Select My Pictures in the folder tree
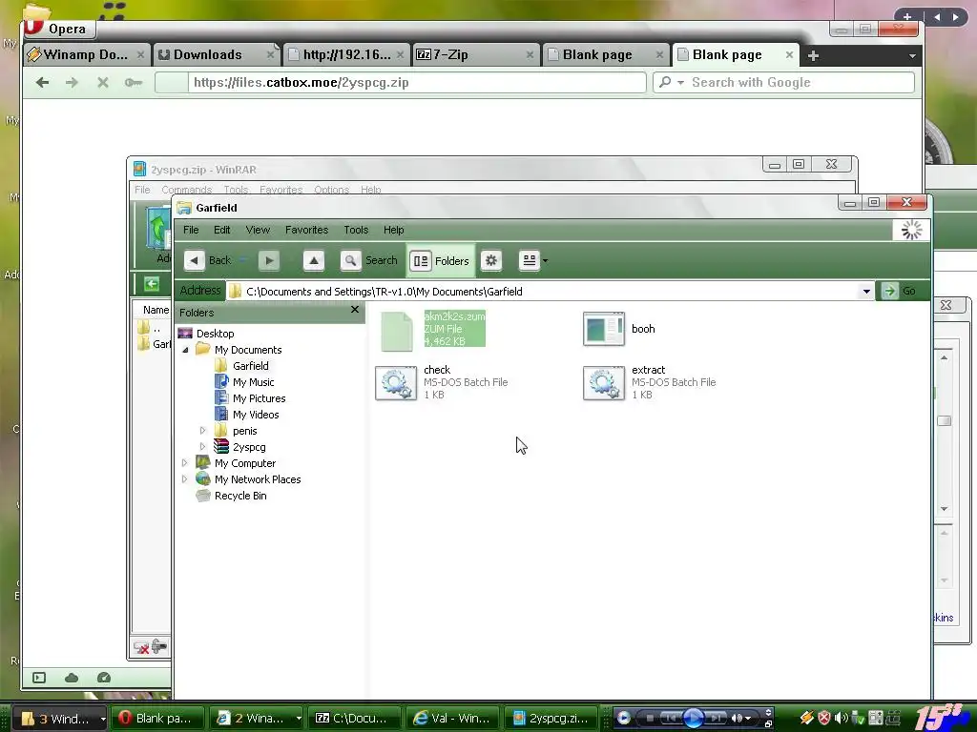Viewport: 977px width, 732px height. tap(259, 398)
